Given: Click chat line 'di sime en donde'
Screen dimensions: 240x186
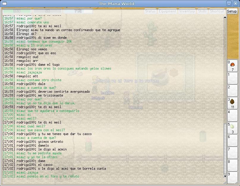Looking at the screenshot, I should [34, 38].
